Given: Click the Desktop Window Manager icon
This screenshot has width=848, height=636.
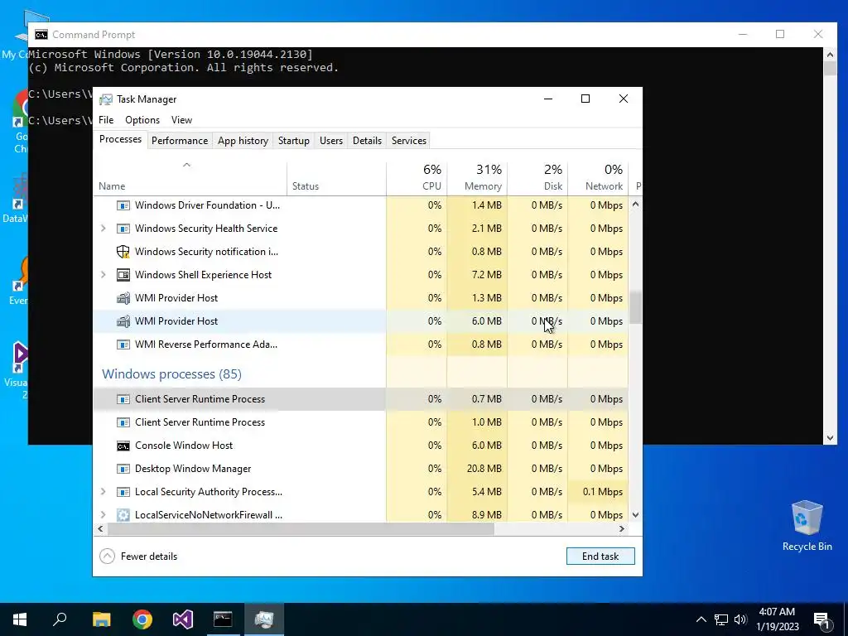Looking at the screenshot, I should pos(123,469).
